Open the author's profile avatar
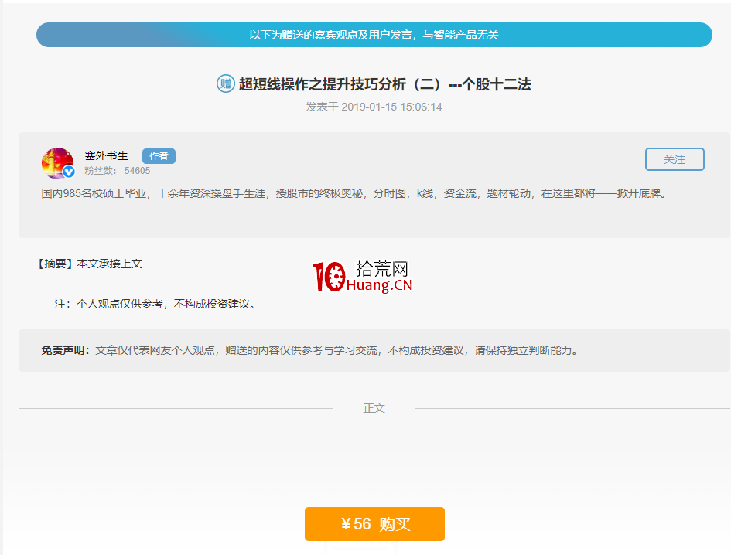731x555 pixels. tap(58, 160)
